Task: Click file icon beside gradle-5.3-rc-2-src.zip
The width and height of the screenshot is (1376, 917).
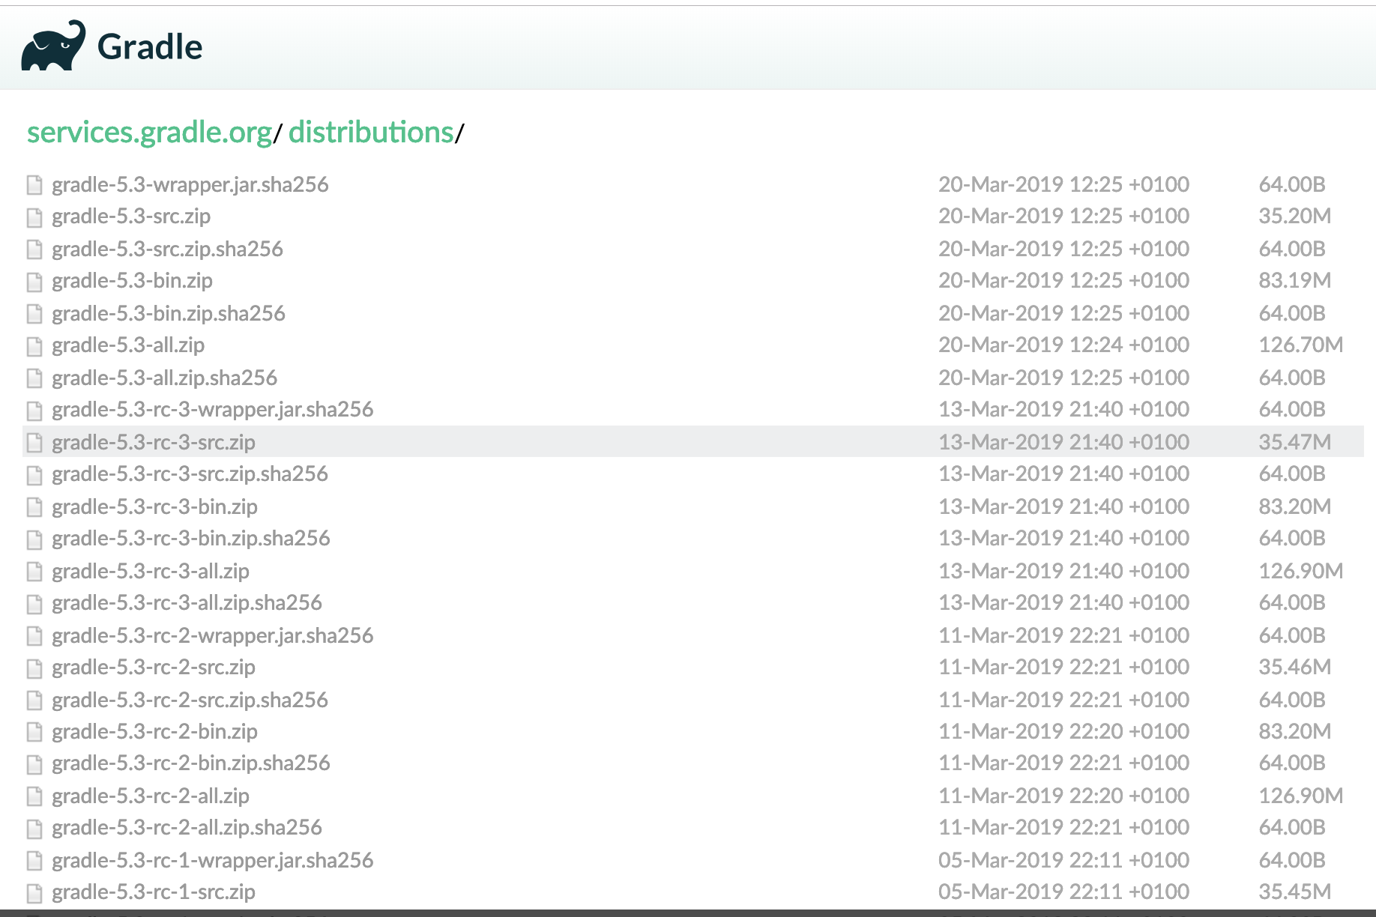Action: [x=34, y=668]
